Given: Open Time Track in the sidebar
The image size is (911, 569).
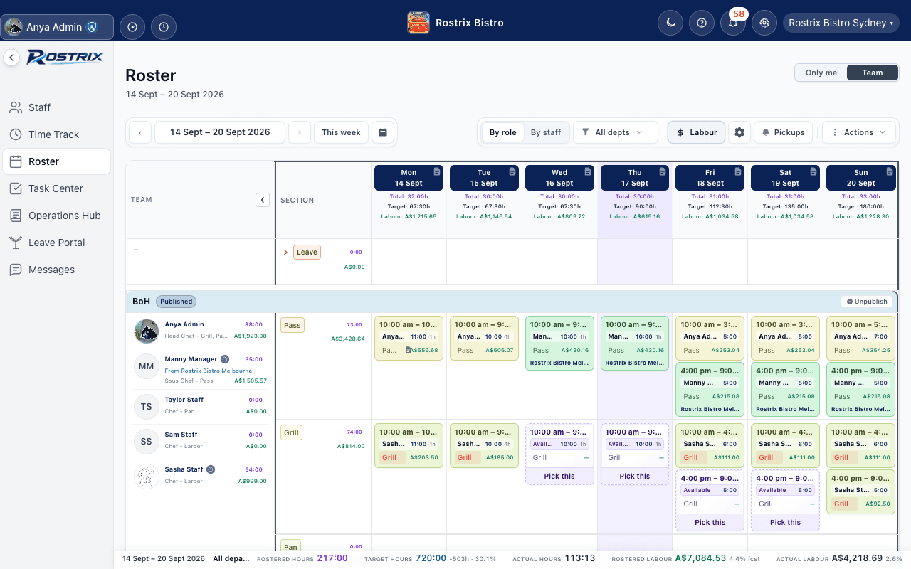Looking at the screenshot, I should pyautogui.click(x=57, y=134).
